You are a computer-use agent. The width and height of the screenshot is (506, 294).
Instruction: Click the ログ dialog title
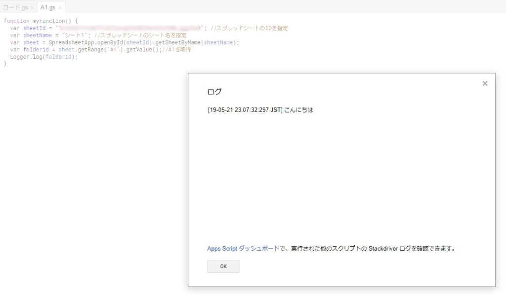click(214, 92)
